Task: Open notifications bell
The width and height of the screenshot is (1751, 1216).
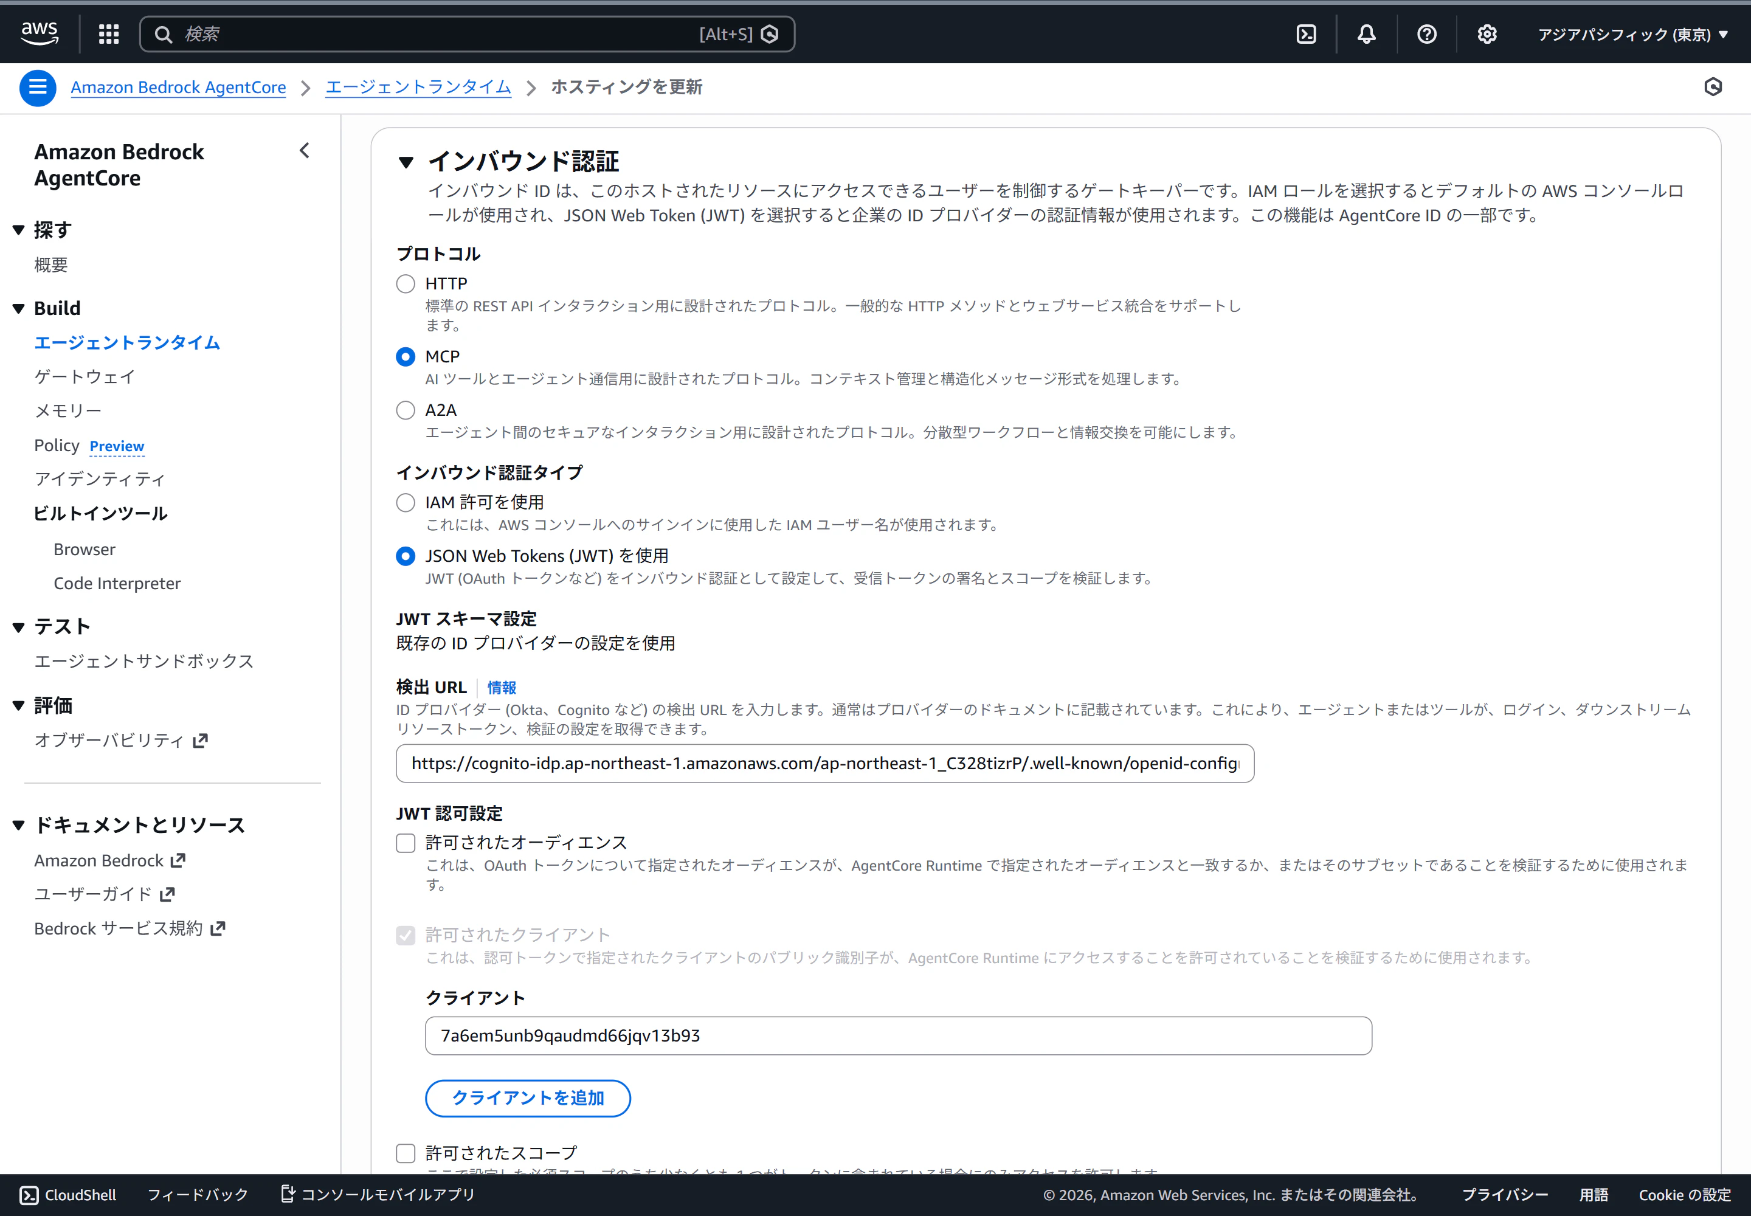Action: pos(1366,33)
